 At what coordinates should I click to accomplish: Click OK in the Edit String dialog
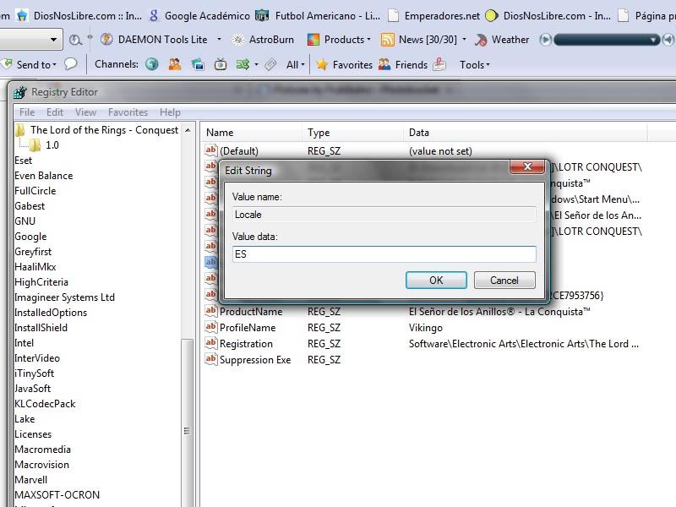coord(436,281)
